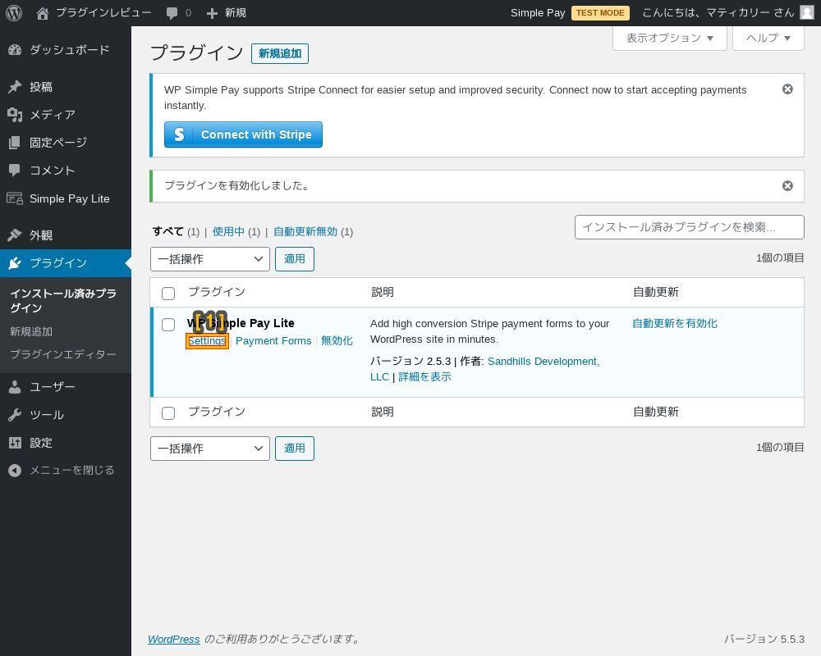Dismiss the Stripe Connect notice
The height and width of the screenshot is (656, 821).
point(787,89)
